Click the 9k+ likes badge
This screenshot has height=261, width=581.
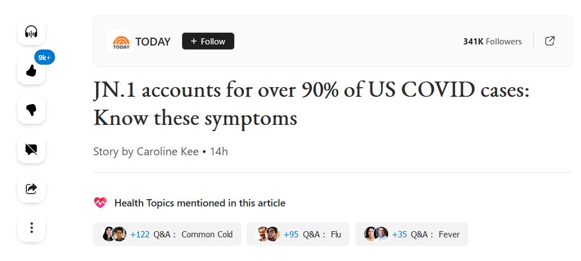(x=45, y=57)
